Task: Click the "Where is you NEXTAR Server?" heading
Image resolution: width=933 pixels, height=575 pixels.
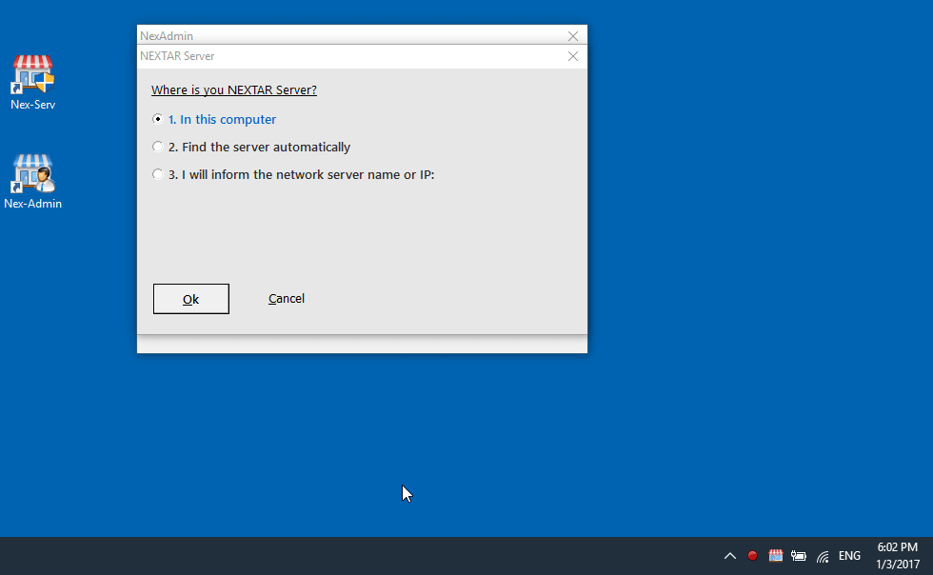Action: point(234,89)
